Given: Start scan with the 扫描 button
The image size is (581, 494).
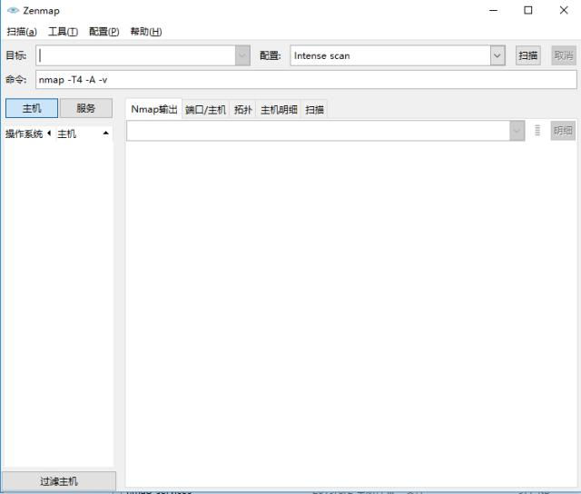Looking at the screenshot, I should coord(528,55).
